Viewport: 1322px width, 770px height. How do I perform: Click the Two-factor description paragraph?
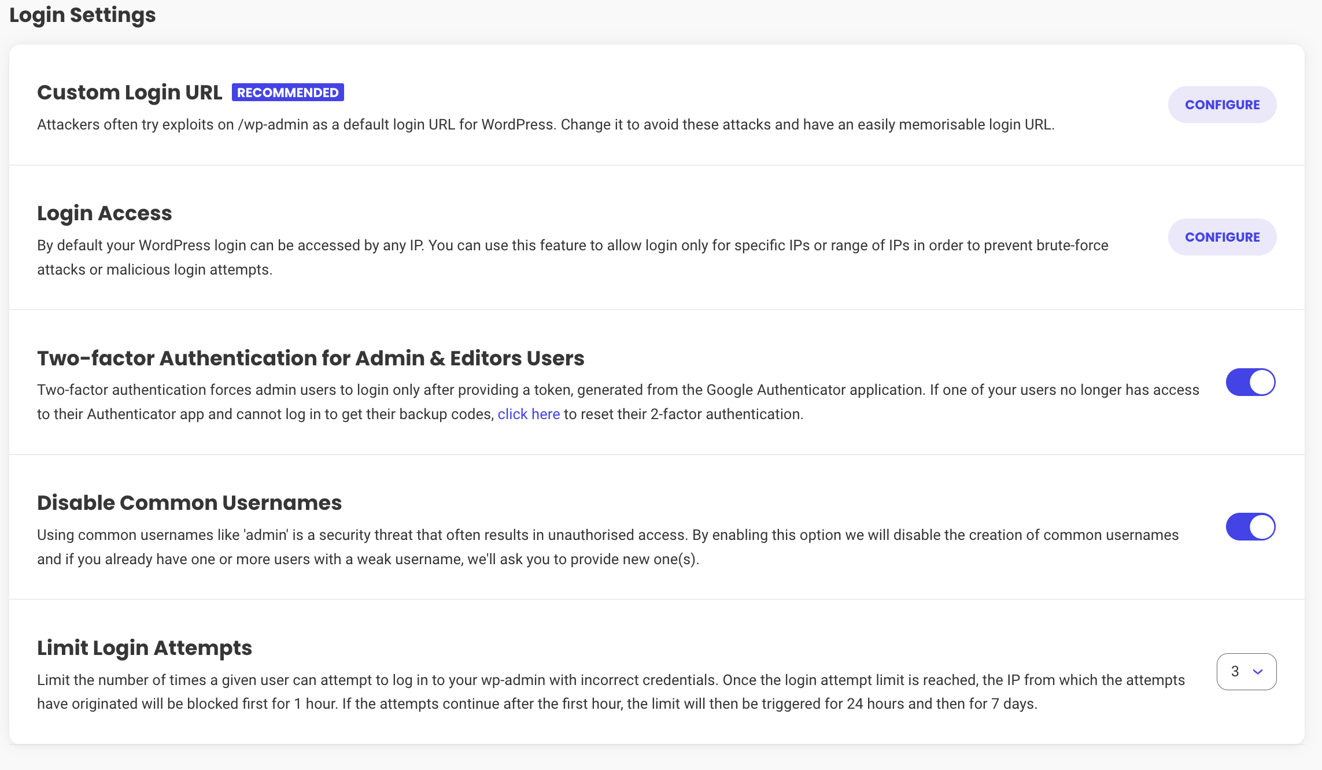[x=618, y=390]
